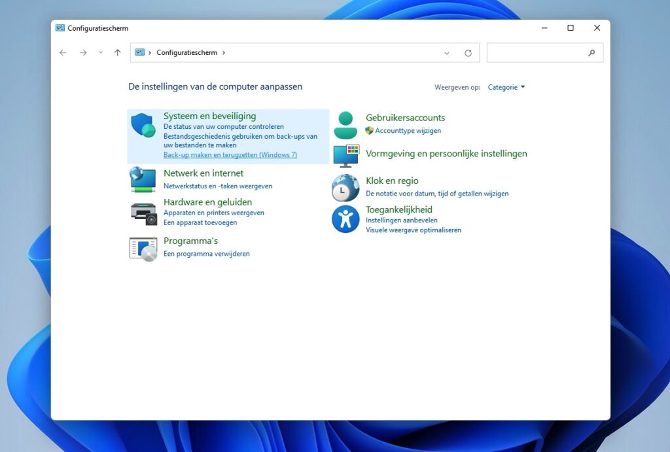Click the address bar control panel icon
670x452 pixels.
[140, 52]
